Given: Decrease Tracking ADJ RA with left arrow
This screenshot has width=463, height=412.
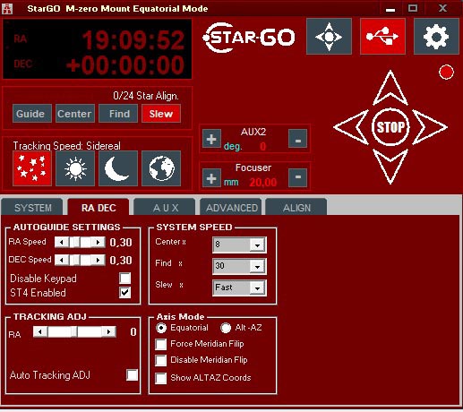Looking at the screenshot, I should 40,331.
